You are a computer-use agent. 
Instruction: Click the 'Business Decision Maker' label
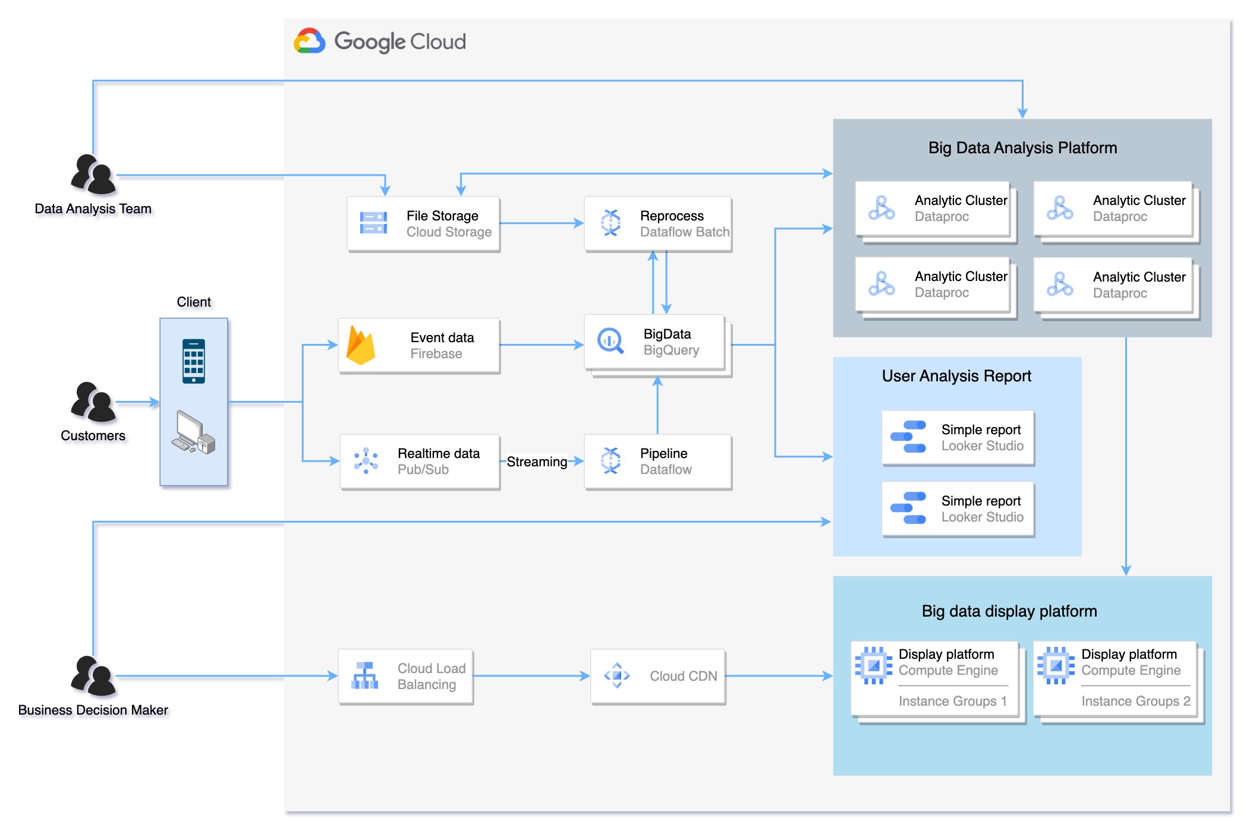coord(93,710)
